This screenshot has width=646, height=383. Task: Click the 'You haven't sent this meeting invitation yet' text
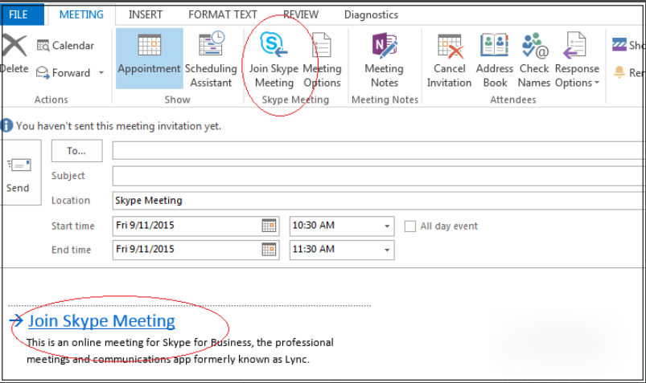pyautogui.click(x=118, y=126)
